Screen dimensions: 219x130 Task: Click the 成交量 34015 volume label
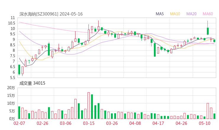(x=32, y=83)
